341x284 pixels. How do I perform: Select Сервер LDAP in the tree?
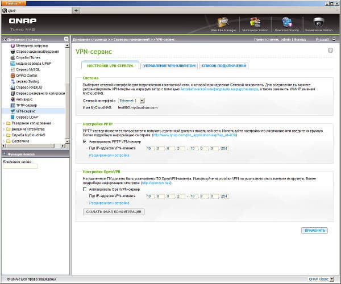27,118
